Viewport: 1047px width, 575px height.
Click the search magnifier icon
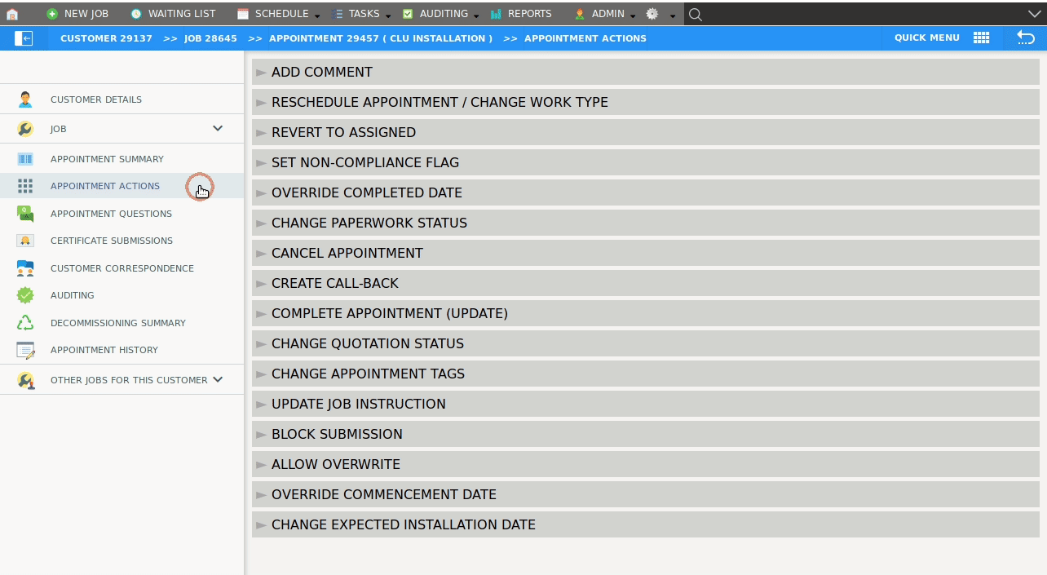pos(695,14)
